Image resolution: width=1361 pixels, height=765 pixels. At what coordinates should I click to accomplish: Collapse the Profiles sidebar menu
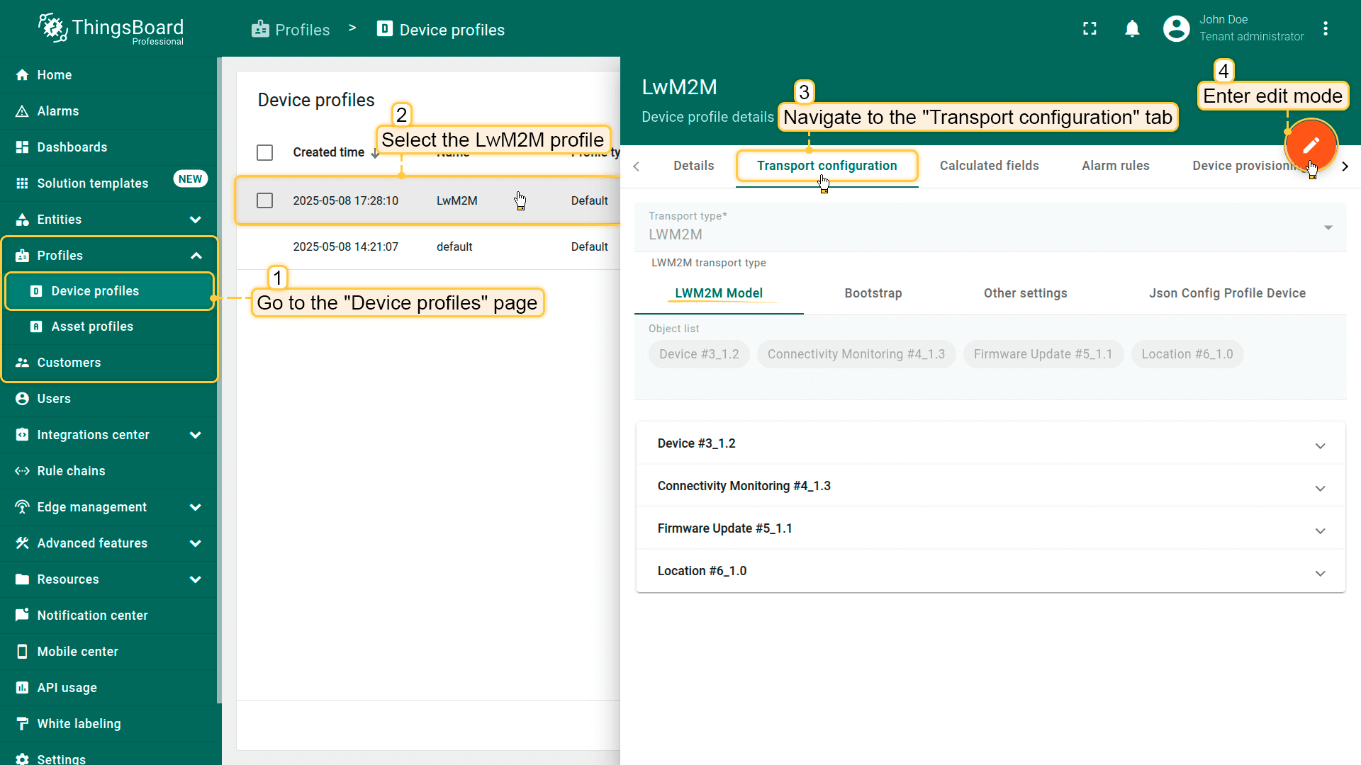(x=196, y=256)
